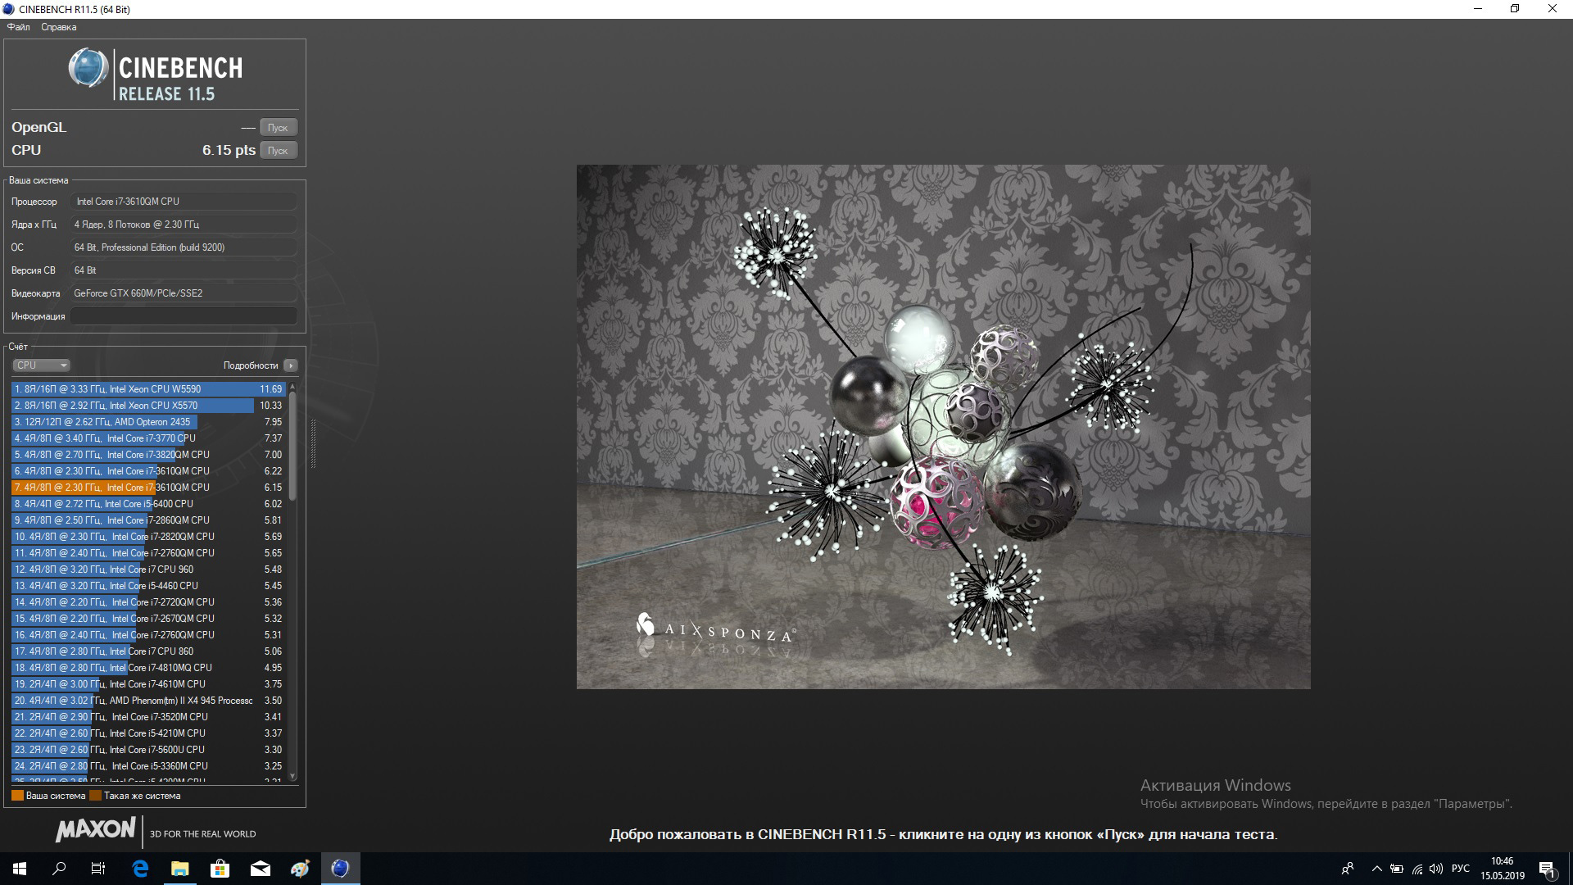Click the ОС field 64 Bit Professional Edition

click(184, 247)
